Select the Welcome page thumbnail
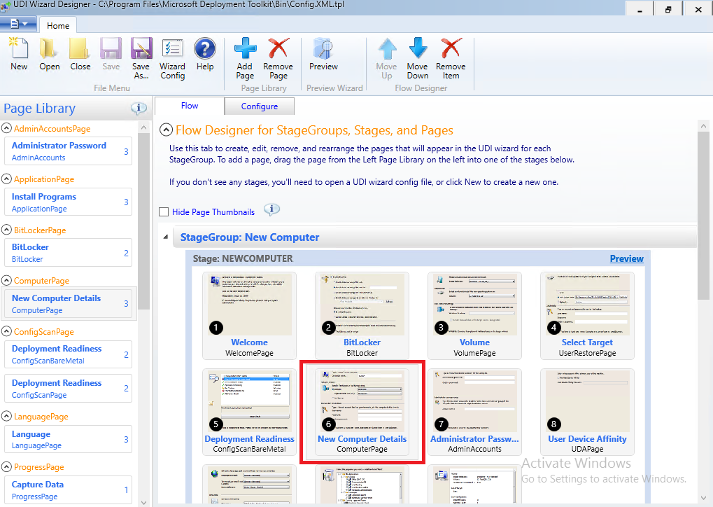 pyautogui.click(x=249, y=315)
